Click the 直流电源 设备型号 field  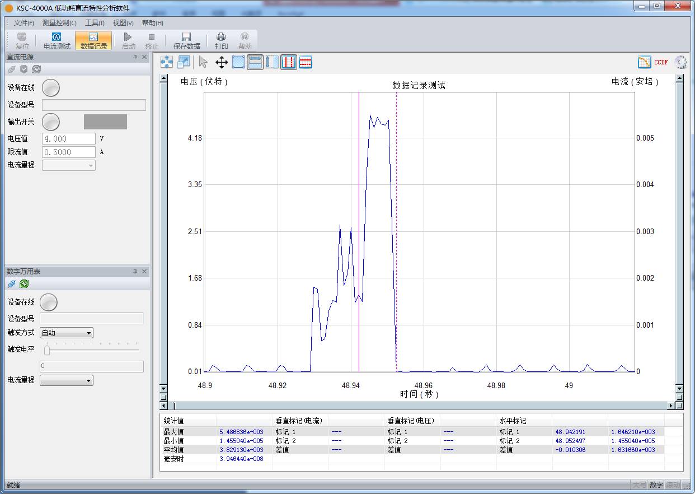click(94, 105)
